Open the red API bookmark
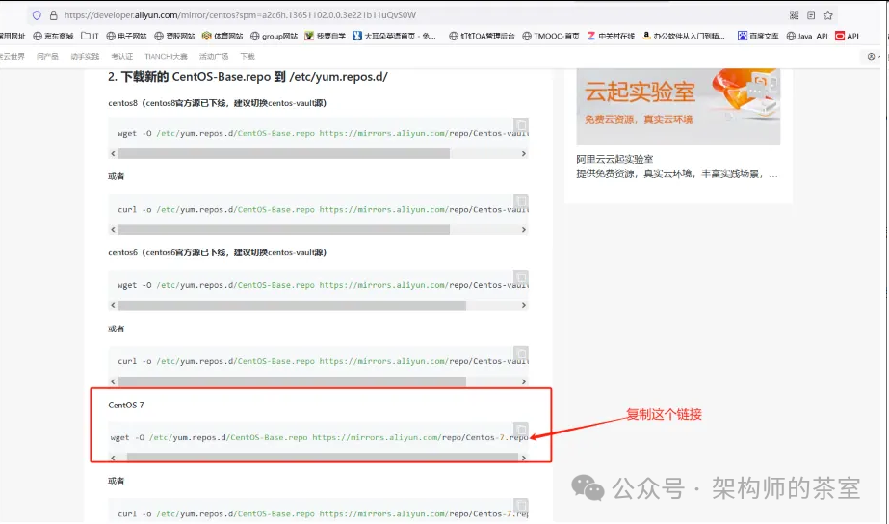This screenshot has width=889, height=524. point(847,36)
